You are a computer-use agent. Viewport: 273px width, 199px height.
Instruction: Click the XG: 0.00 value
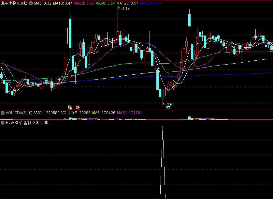[x=41, y=123]
